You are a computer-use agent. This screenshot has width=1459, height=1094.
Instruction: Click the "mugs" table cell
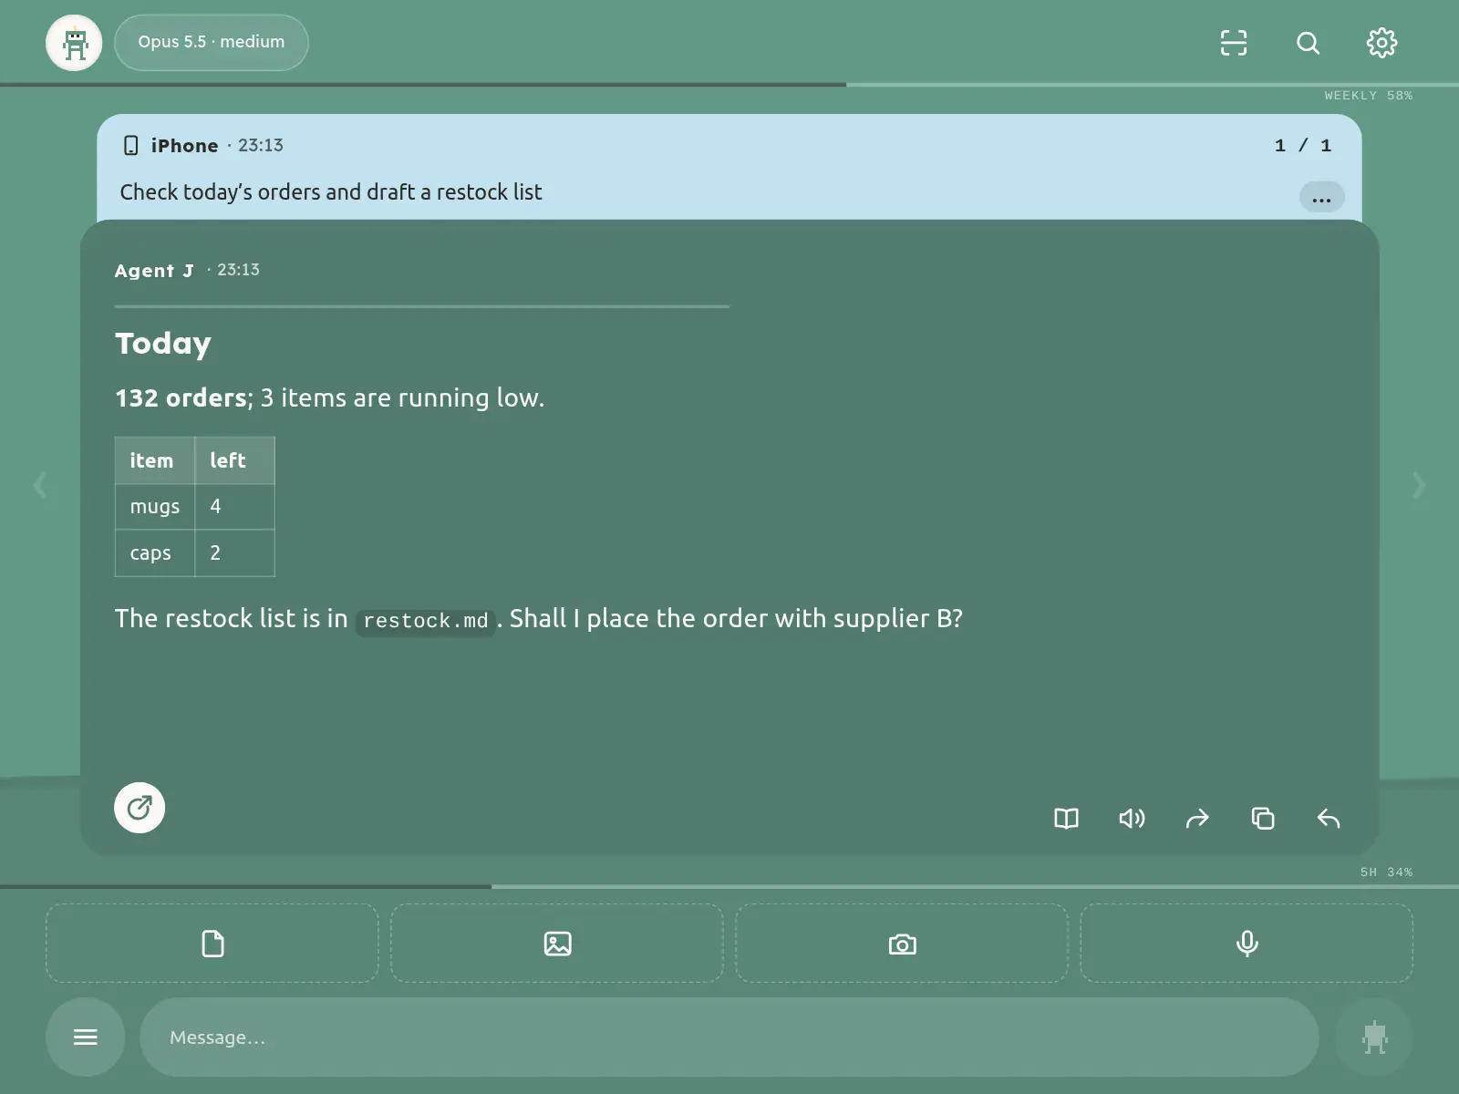tap(155, 507)
